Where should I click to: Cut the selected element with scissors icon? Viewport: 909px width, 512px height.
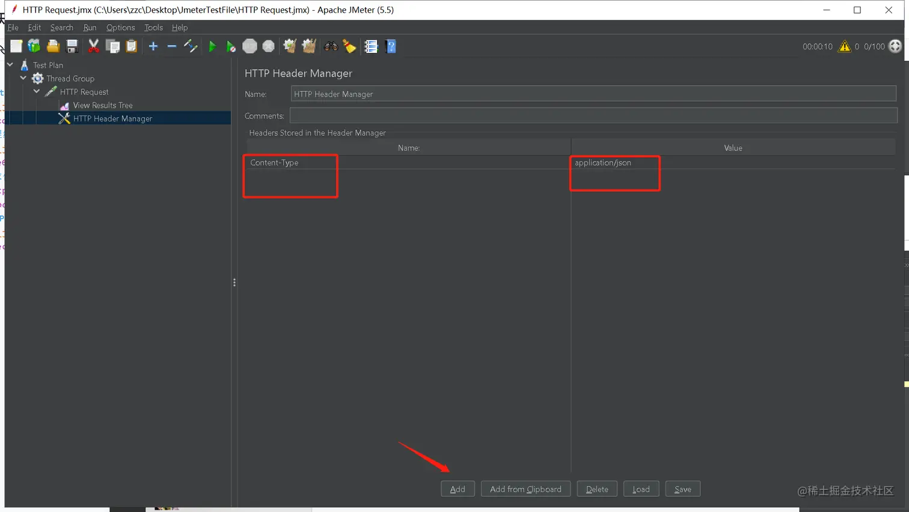tap(94, 46)
